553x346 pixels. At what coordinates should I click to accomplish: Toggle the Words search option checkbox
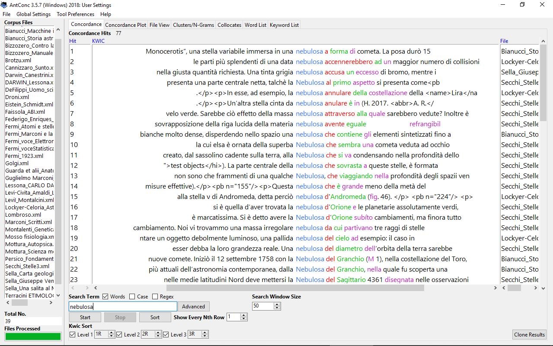pyautogui.click(x=105, y=297)
